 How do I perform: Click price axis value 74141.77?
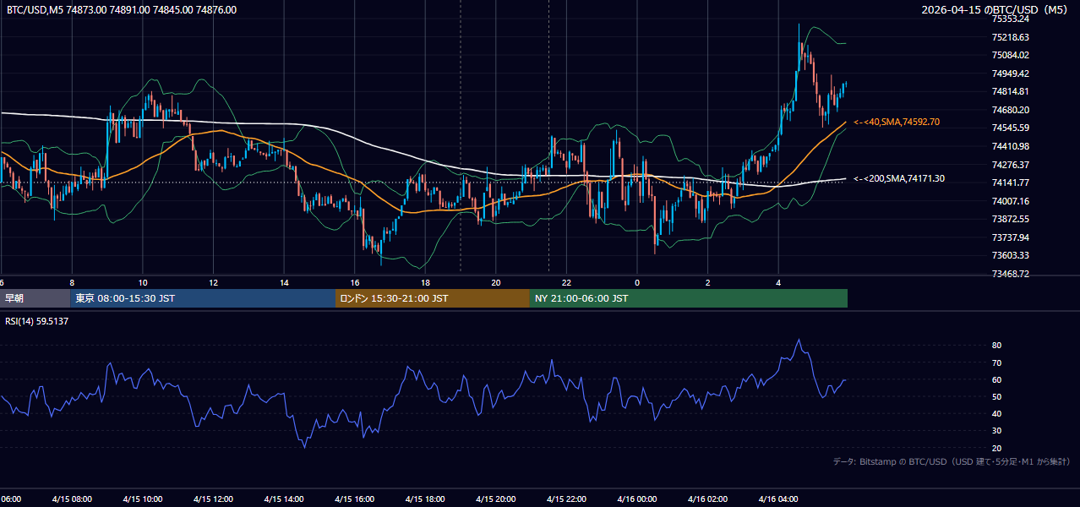point(1010,183)
